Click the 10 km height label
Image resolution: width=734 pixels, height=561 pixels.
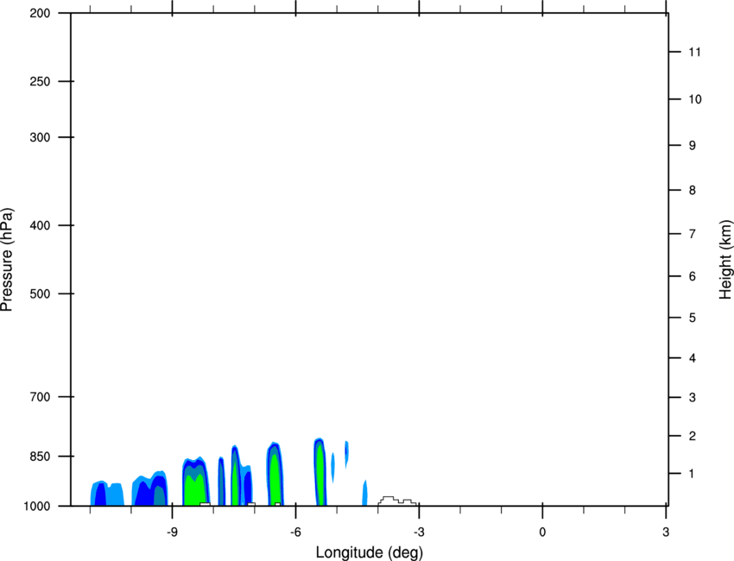(x=694, y=99)
